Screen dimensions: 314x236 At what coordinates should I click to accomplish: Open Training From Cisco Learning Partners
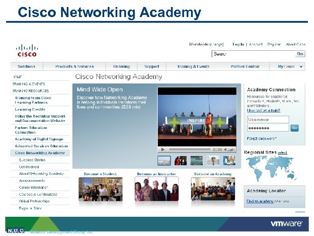point(33,100)
